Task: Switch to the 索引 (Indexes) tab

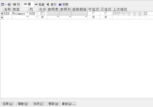Action: [51, 4]
